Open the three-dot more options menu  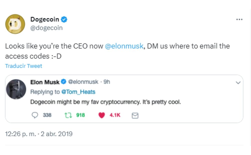239,19
